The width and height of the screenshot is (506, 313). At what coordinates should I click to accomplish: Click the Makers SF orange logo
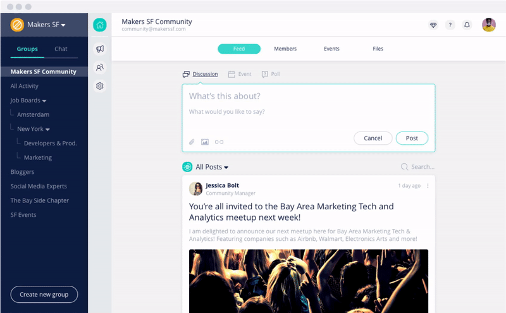coord(17,25)
